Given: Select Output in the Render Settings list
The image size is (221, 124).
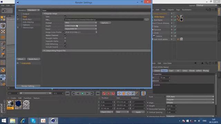Looking at the screenshot, I should tap(26, 14).
